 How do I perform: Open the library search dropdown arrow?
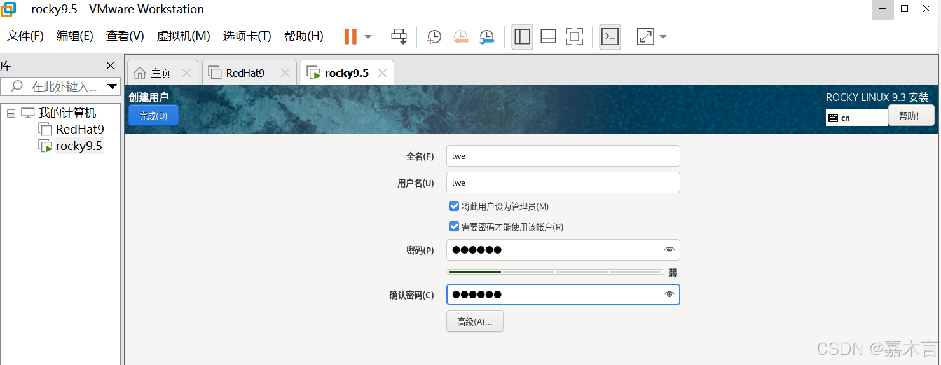pyautogui.click(x=112, y=86)
